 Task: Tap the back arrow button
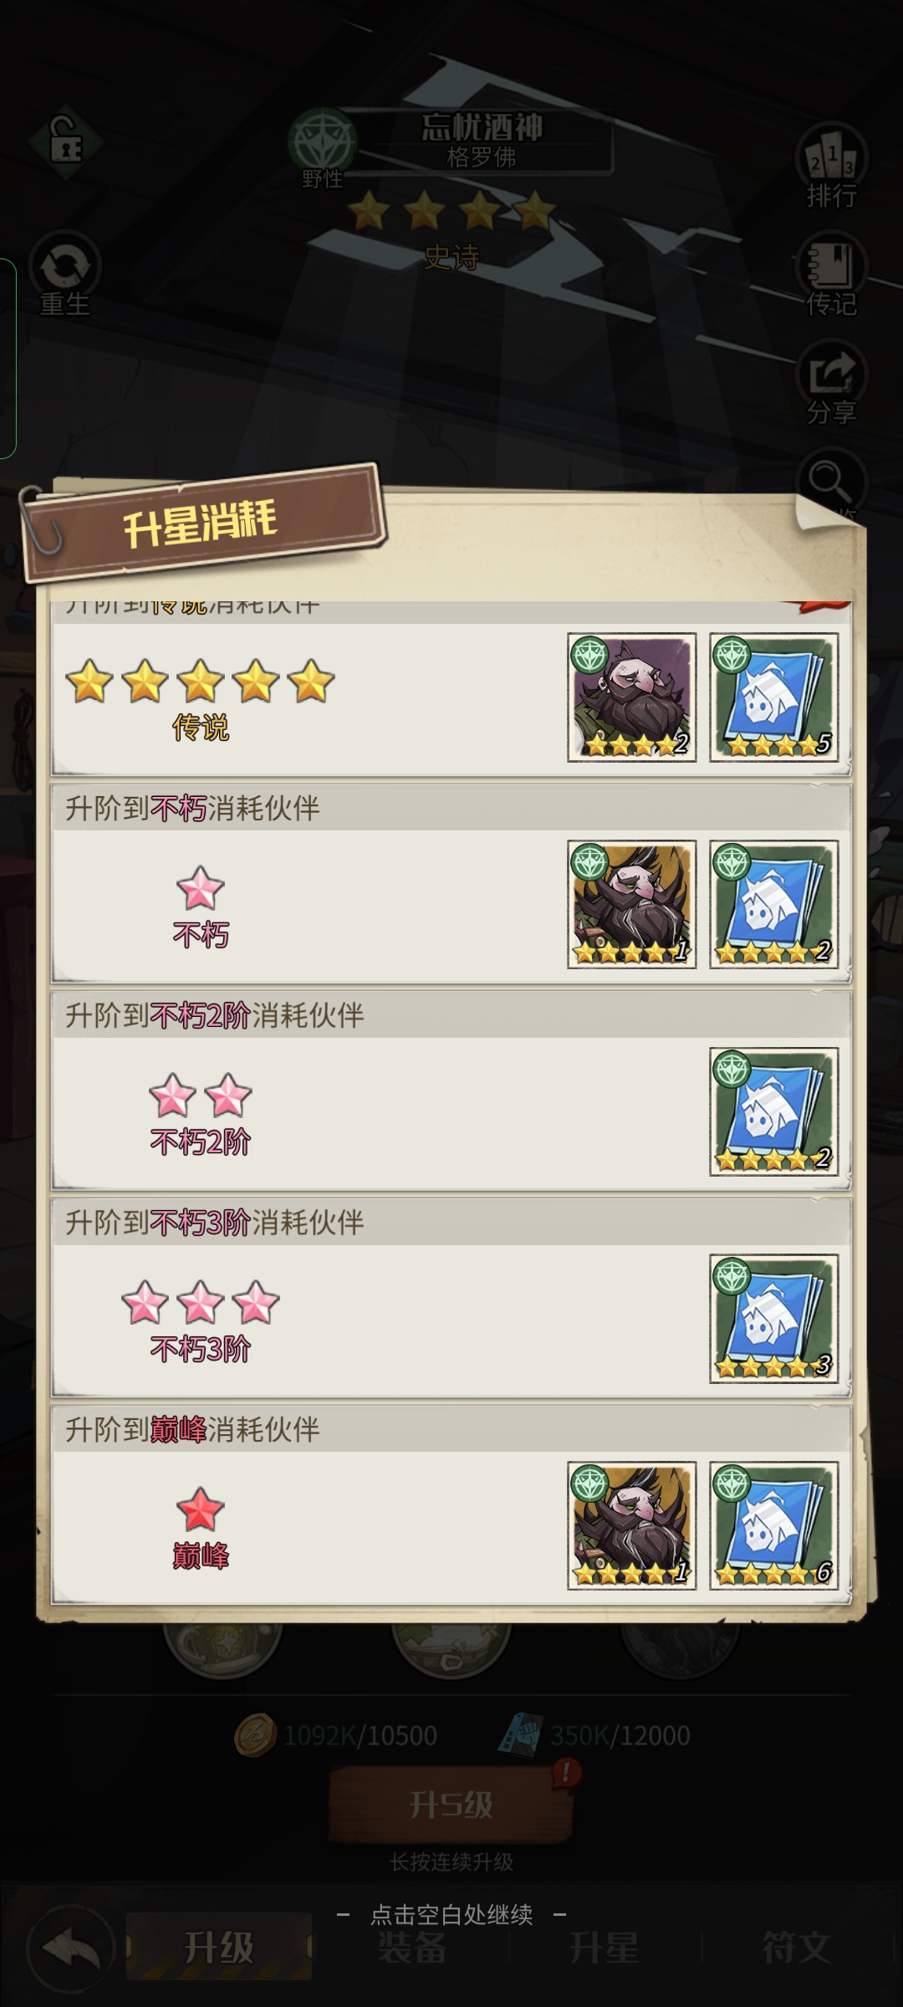[72, 1948]
